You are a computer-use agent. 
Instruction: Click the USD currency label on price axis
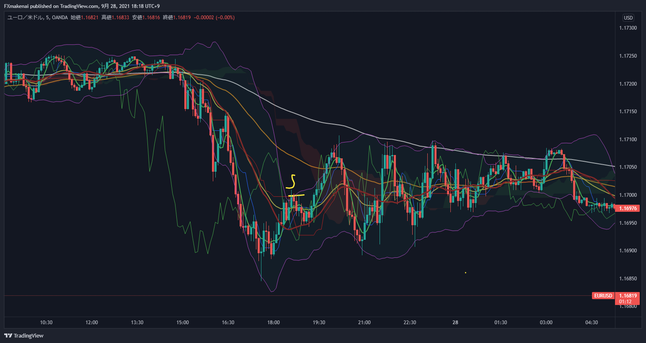tap(628, 18)
